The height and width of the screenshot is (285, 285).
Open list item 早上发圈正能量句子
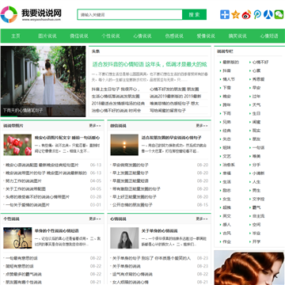tap(131, 173)
